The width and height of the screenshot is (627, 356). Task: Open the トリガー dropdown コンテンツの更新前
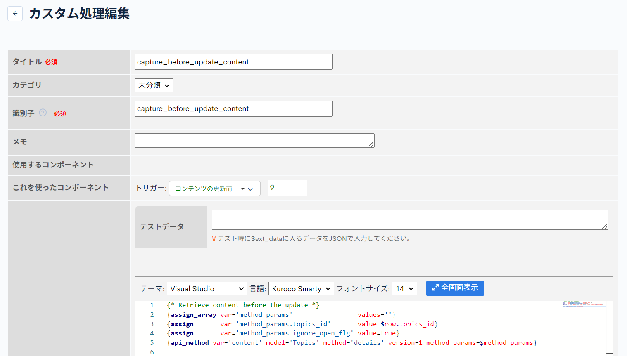(x=214, y=189)
